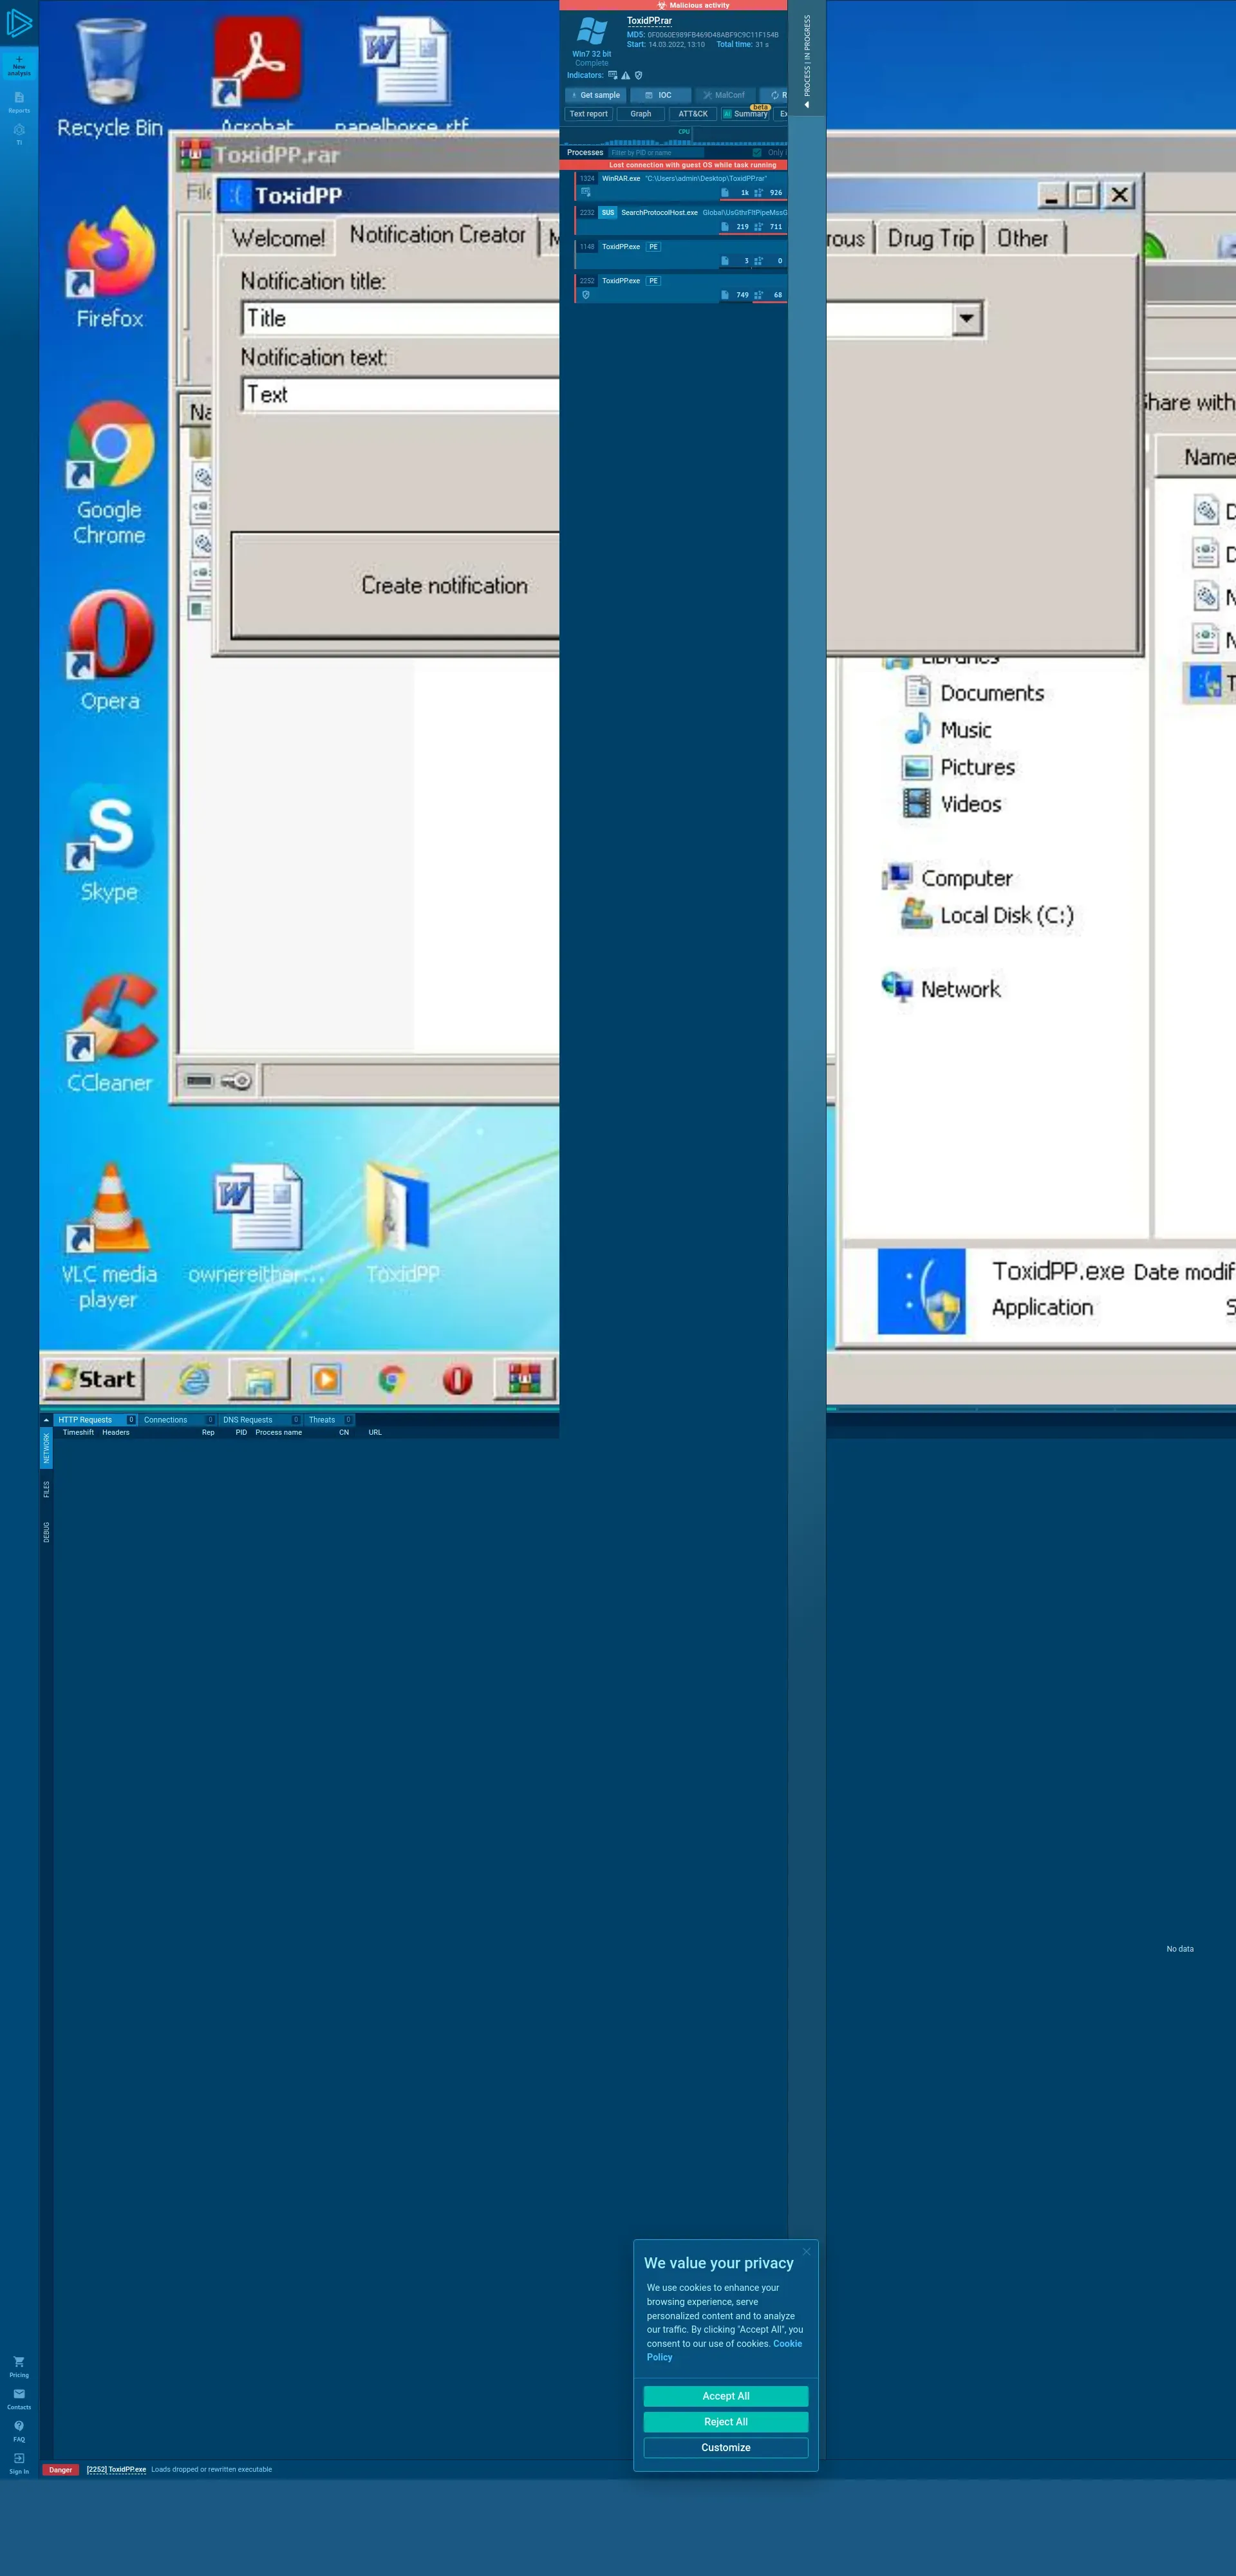The width and height of the screenshot is (1236, 2576).
Task: Toggle the Only important checkbox
Action: [757, 153]
